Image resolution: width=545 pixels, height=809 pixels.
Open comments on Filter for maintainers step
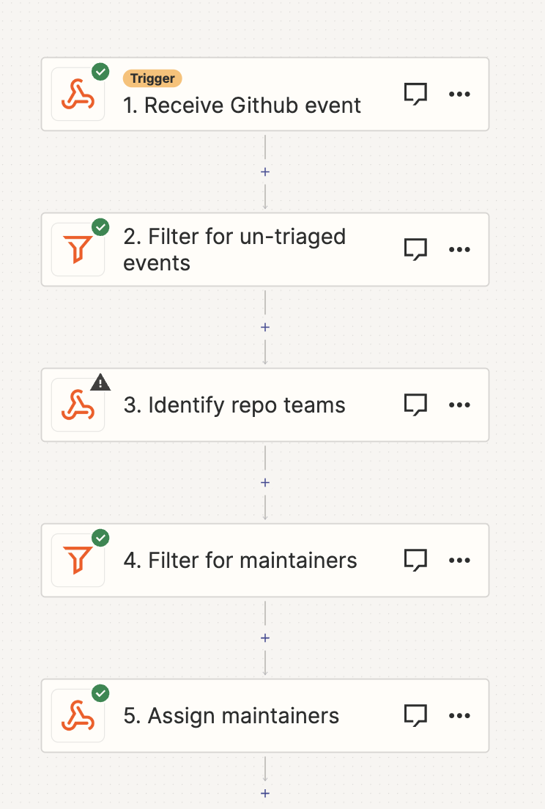point(415,560)
